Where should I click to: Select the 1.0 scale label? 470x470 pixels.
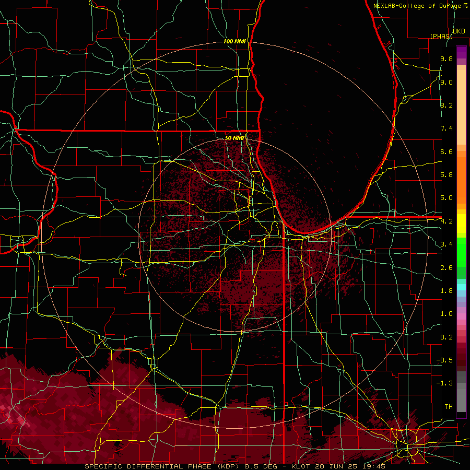click(446, 314)
